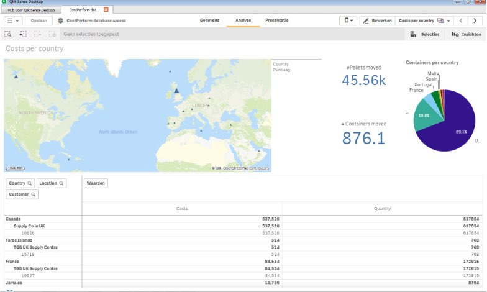Switch to Hub voor Qlik Sense Desktop tab
Image resolution: width=487 pixels, height=292 pixels.
pos(30,10)
